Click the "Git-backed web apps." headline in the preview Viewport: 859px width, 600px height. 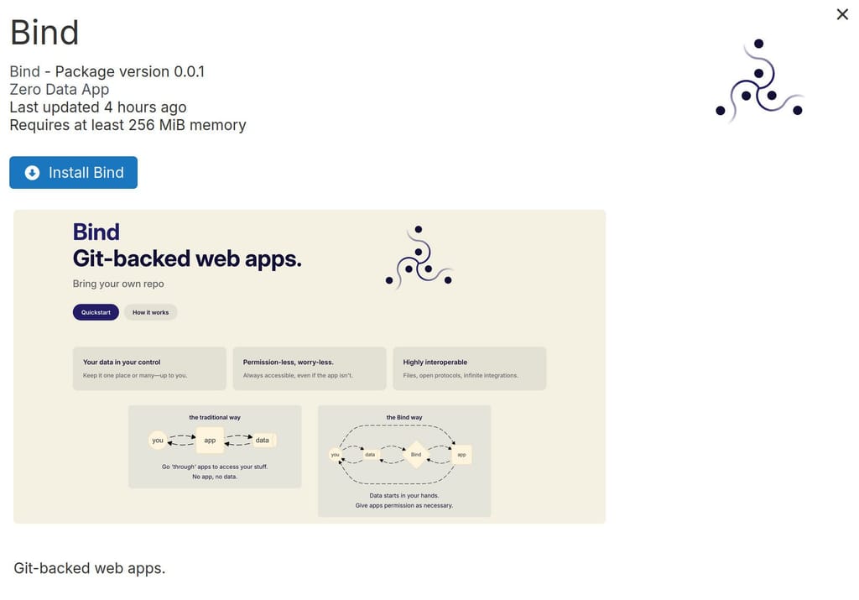(187, 258)
